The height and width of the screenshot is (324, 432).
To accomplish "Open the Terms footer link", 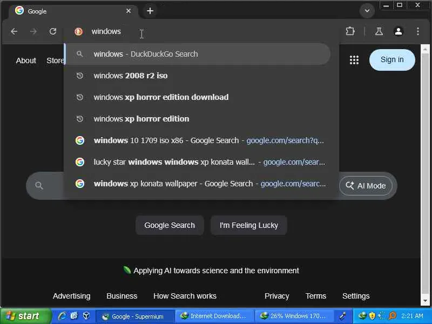I will point(316,296).
